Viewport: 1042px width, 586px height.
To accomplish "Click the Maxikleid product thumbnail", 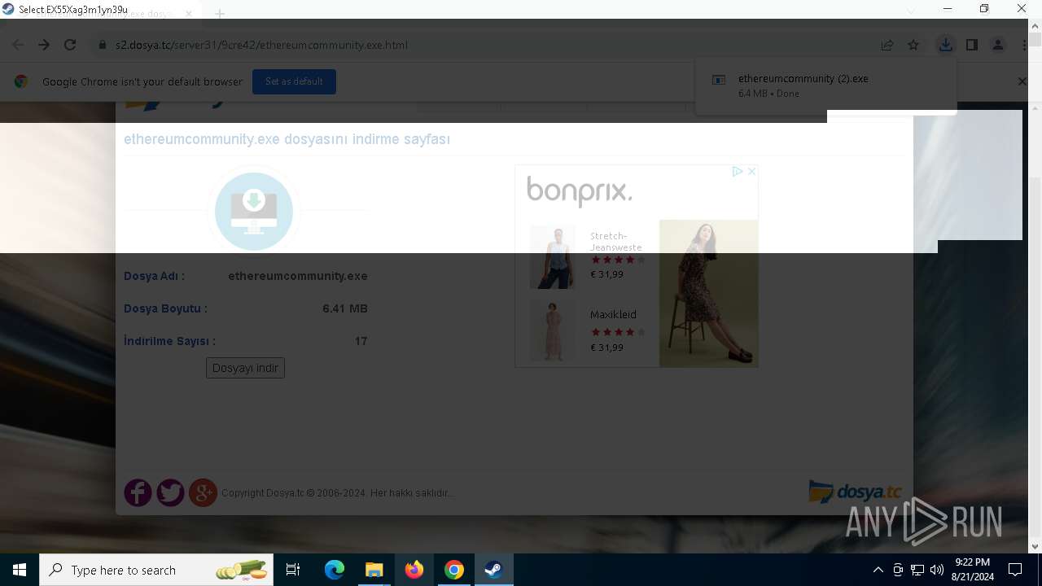I will 552,330.
